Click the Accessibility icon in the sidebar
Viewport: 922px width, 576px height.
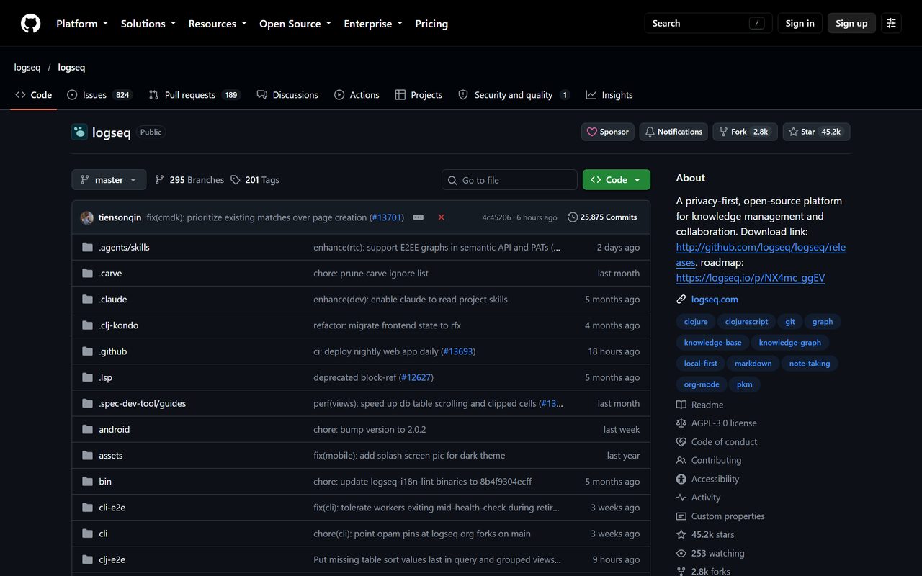681,479
